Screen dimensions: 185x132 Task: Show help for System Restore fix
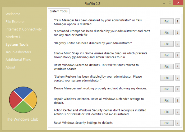pos(178,78)
